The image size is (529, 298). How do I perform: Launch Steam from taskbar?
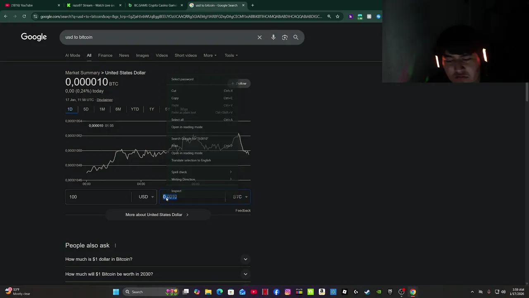tap(367, 292)
